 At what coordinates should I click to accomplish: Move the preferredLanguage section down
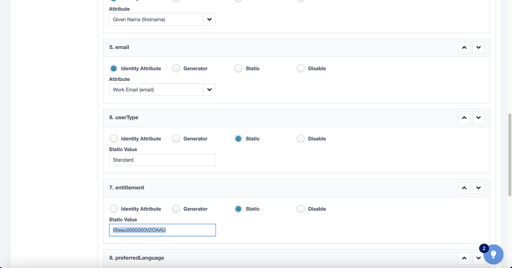tap(479, 258)
